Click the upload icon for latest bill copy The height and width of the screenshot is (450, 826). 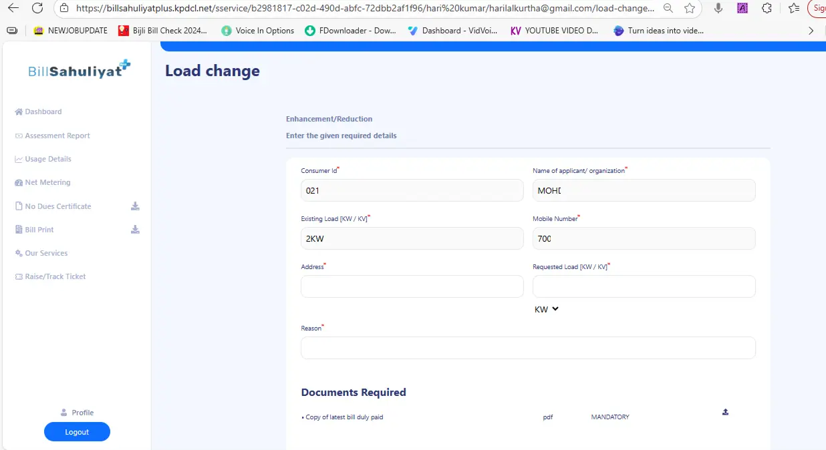click(725, 412)
